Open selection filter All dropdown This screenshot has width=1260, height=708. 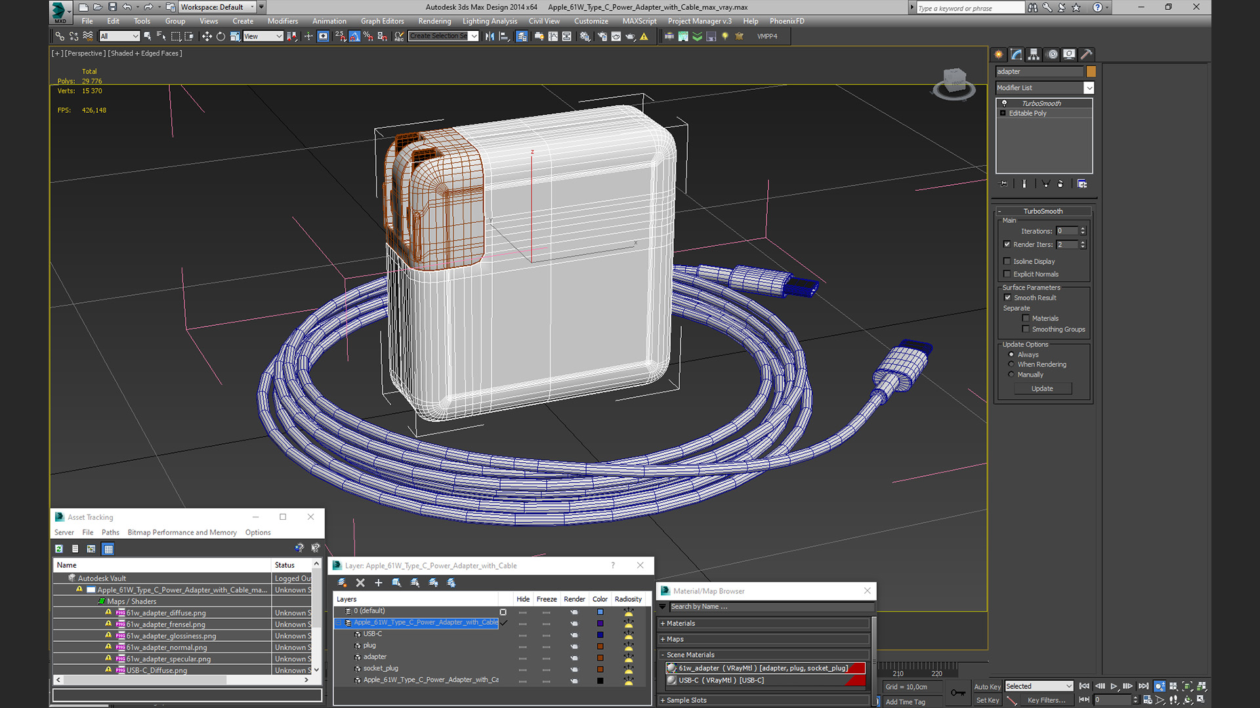pyautogui.click(x=119, y=37)
